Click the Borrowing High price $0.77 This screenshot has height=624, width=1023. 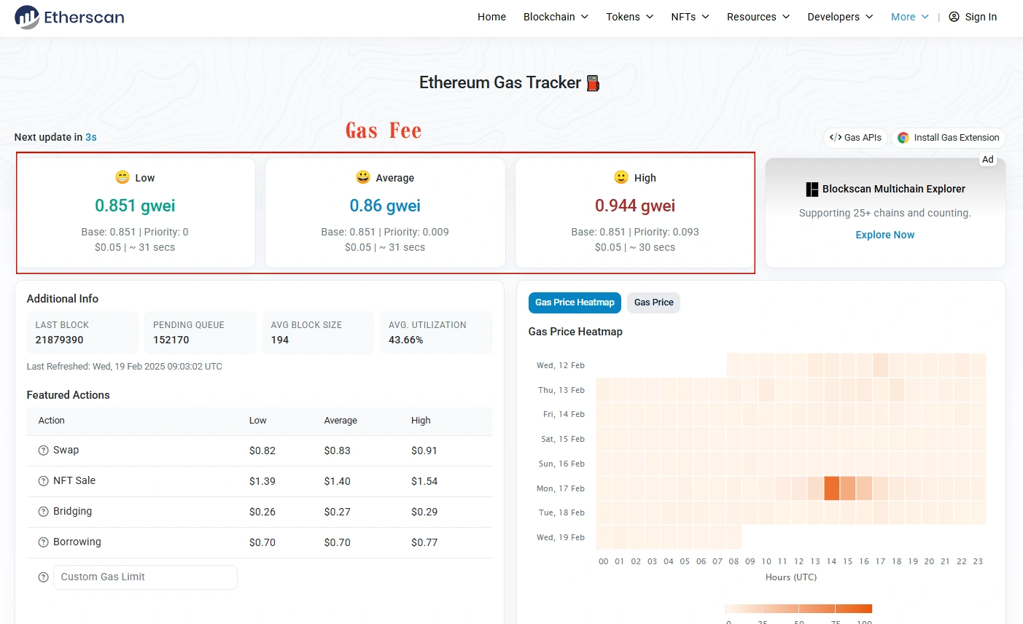424,543
